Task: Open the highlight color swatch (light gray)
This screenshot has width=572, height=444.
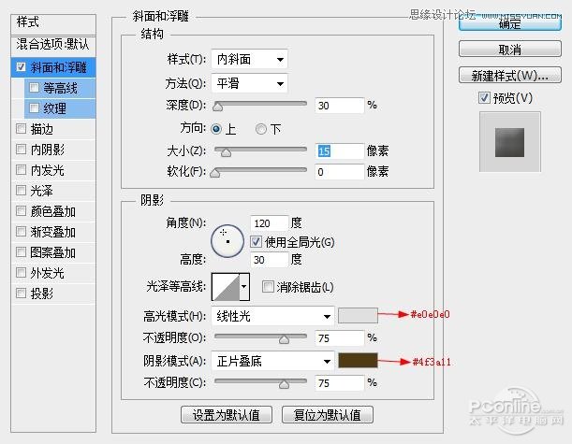Action: click(358, 315)
